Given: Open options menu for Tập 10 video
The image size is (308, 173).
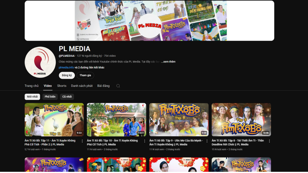Looking at the screenshot, I should pos(145,141).
